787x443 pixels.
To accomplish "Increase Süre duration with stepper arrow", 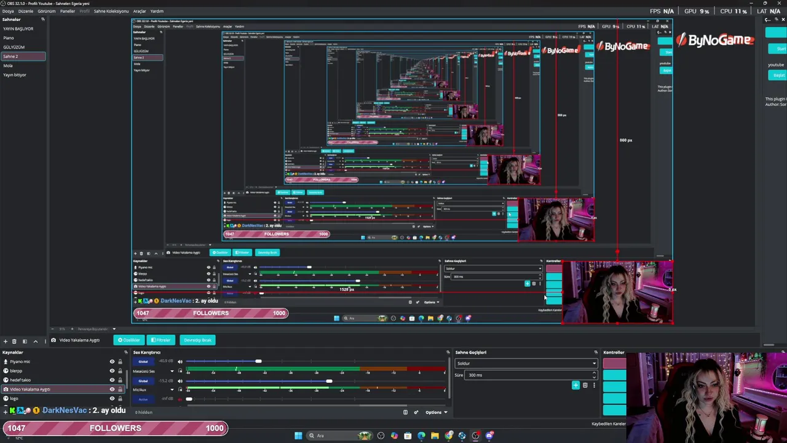I will 594,373.
